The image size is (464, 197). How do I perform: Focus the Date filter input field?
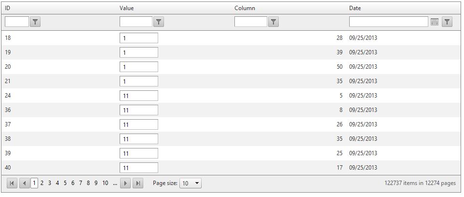click(x=388, y=22)
